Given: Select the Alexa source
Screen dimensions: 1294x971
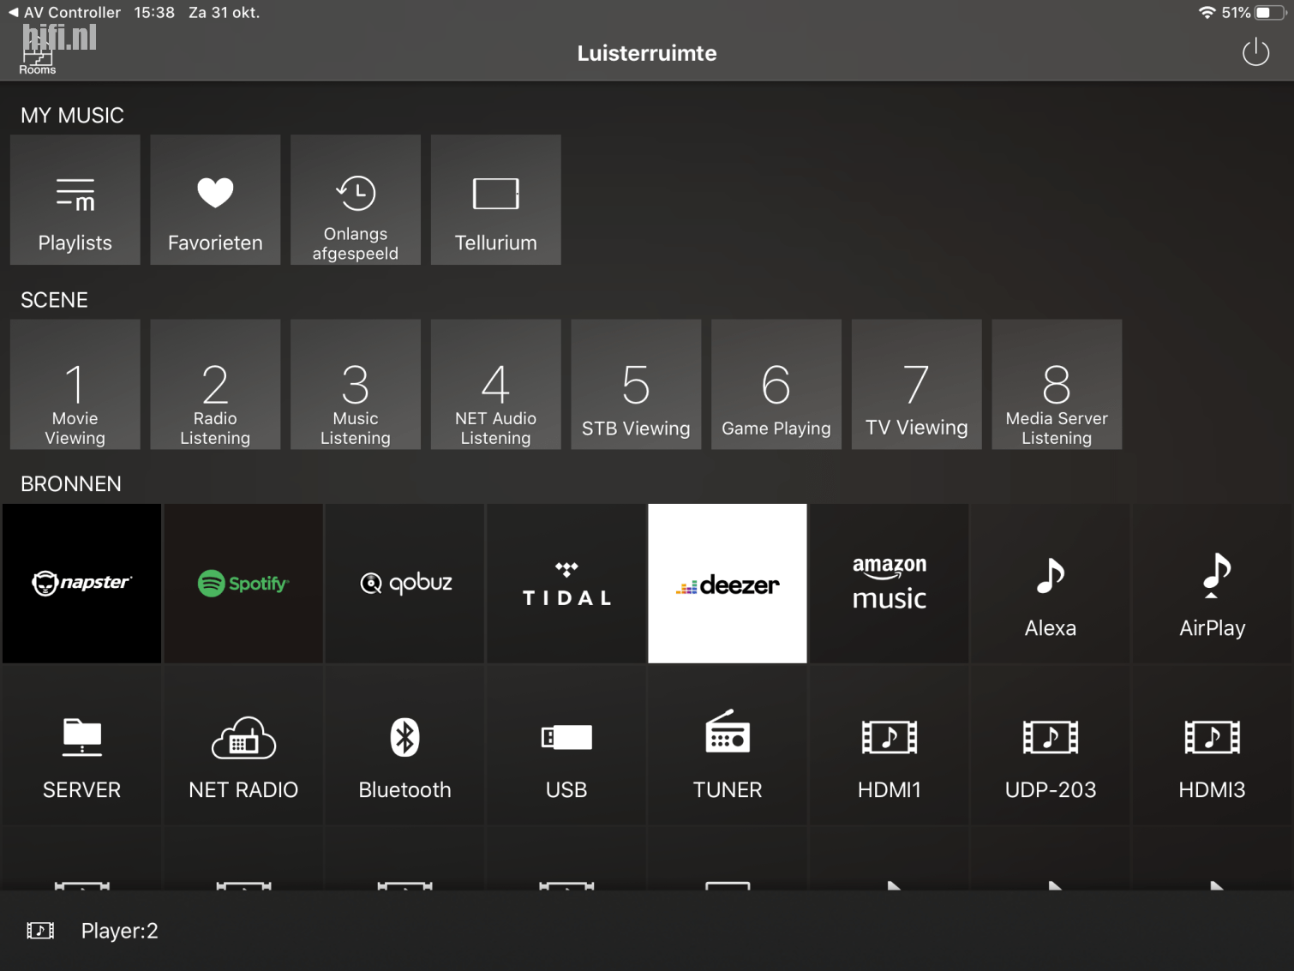Looking at the screenshot, I should point(1051,584).
